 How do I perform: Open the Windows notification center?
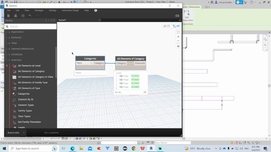tap(265, 148)
